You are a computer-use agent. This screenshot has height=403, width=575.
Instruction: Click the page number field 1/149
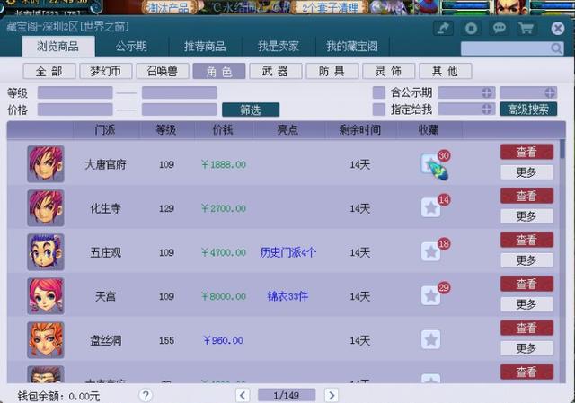coord(287,395)
